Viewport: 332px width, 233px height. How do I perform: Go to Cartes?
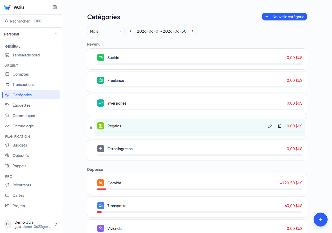[x=31, y=195]
